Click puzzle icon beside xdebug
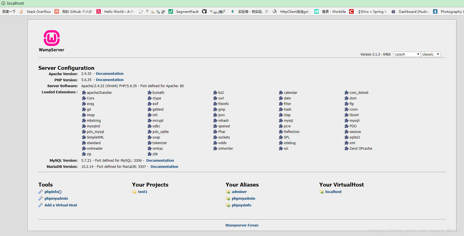Screen dimensions: 464x236 (x=281, y=143)
